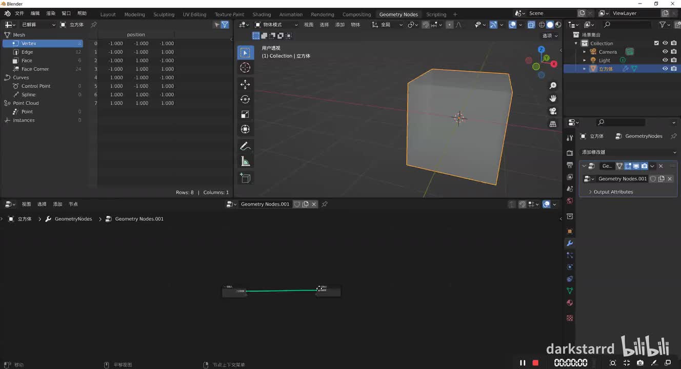
Task: Choose the Measure tool
Action: pyautogui.click(x=245, y=161)
